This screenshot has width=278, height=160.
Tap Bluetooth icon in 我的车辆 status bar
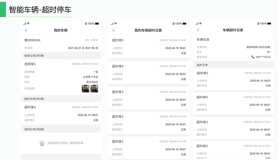(x=86, y=24)
